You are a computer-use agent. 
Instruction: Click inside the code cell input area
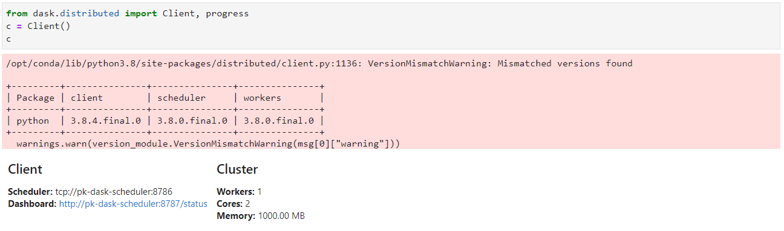pyautogui.click(x=391, y=26)
